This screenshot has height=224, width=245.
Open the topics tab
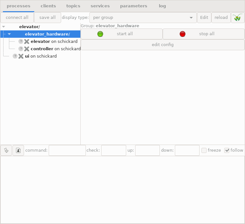[x=73, y=6]
